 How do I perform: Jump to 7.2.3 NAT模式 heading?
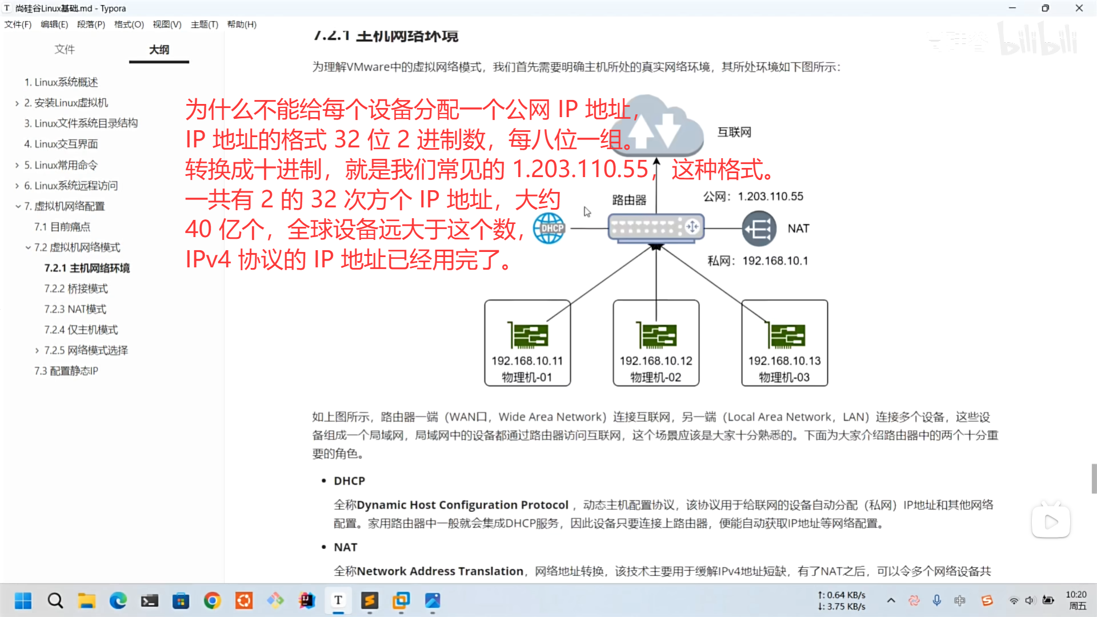[75, 309]
